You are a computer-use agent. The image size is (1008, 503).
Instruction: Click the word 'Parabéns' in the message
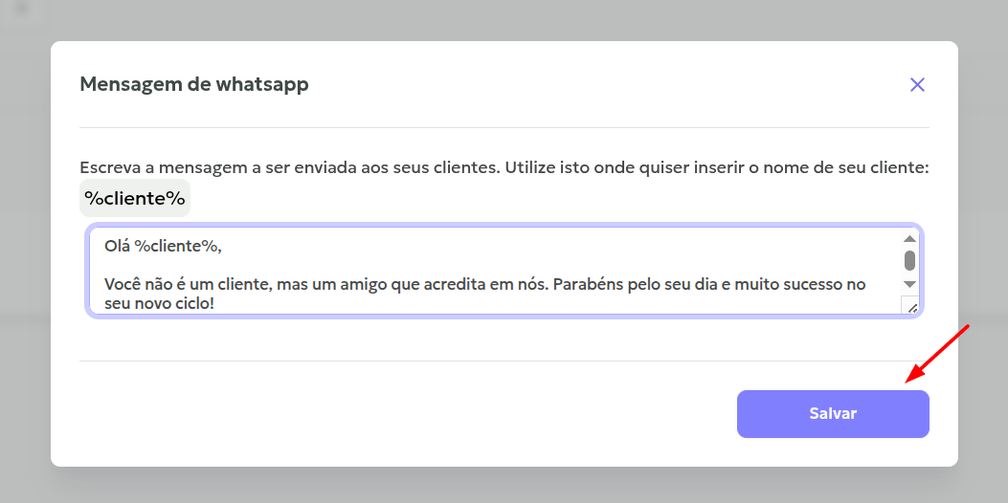[x=586, y=285]
